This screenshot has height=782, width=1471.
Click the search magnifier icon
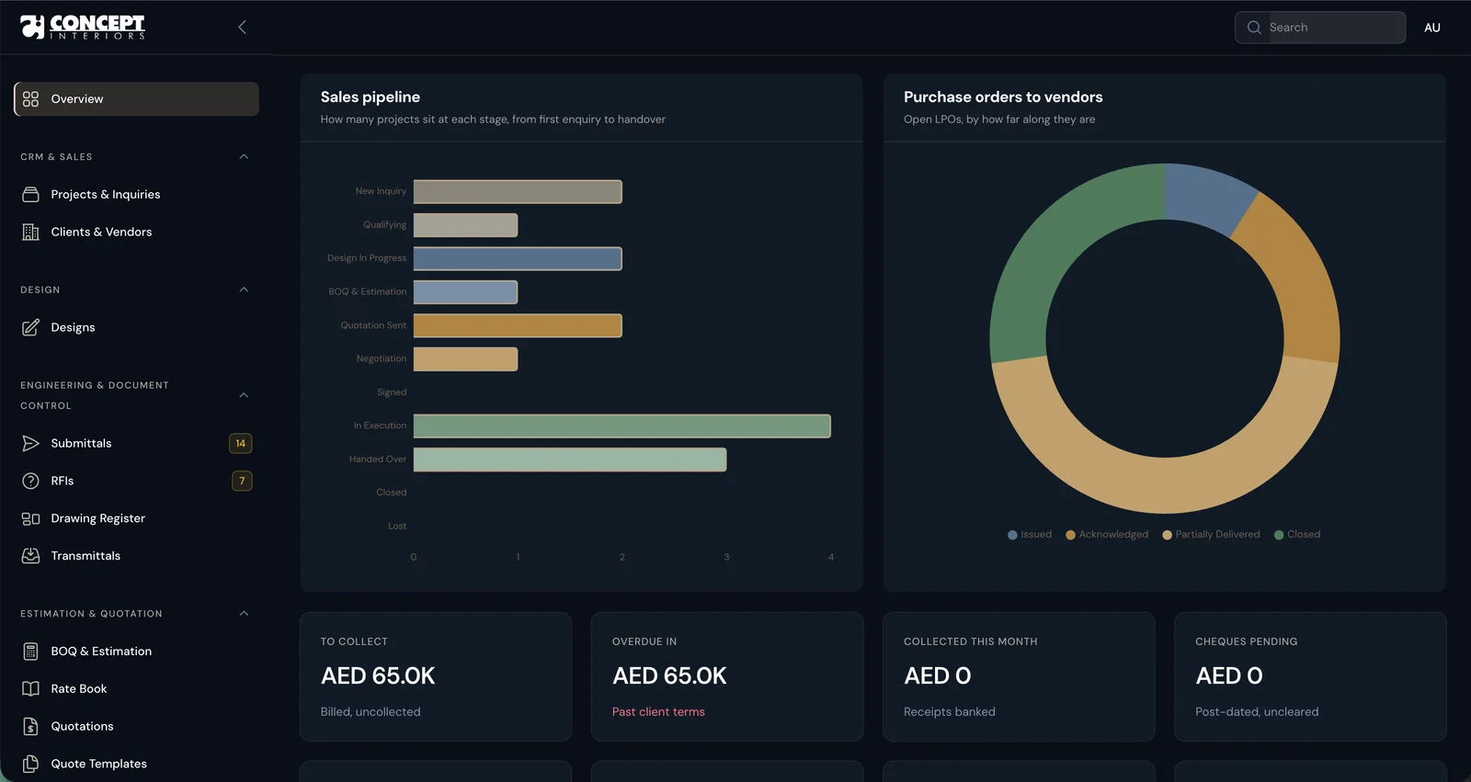[1254, 28]
